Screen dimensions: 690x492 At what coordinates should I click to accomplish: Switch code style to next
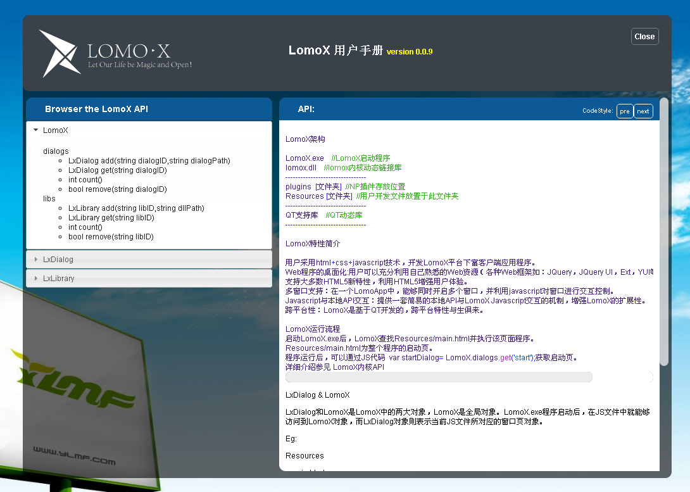pos(643,111)
